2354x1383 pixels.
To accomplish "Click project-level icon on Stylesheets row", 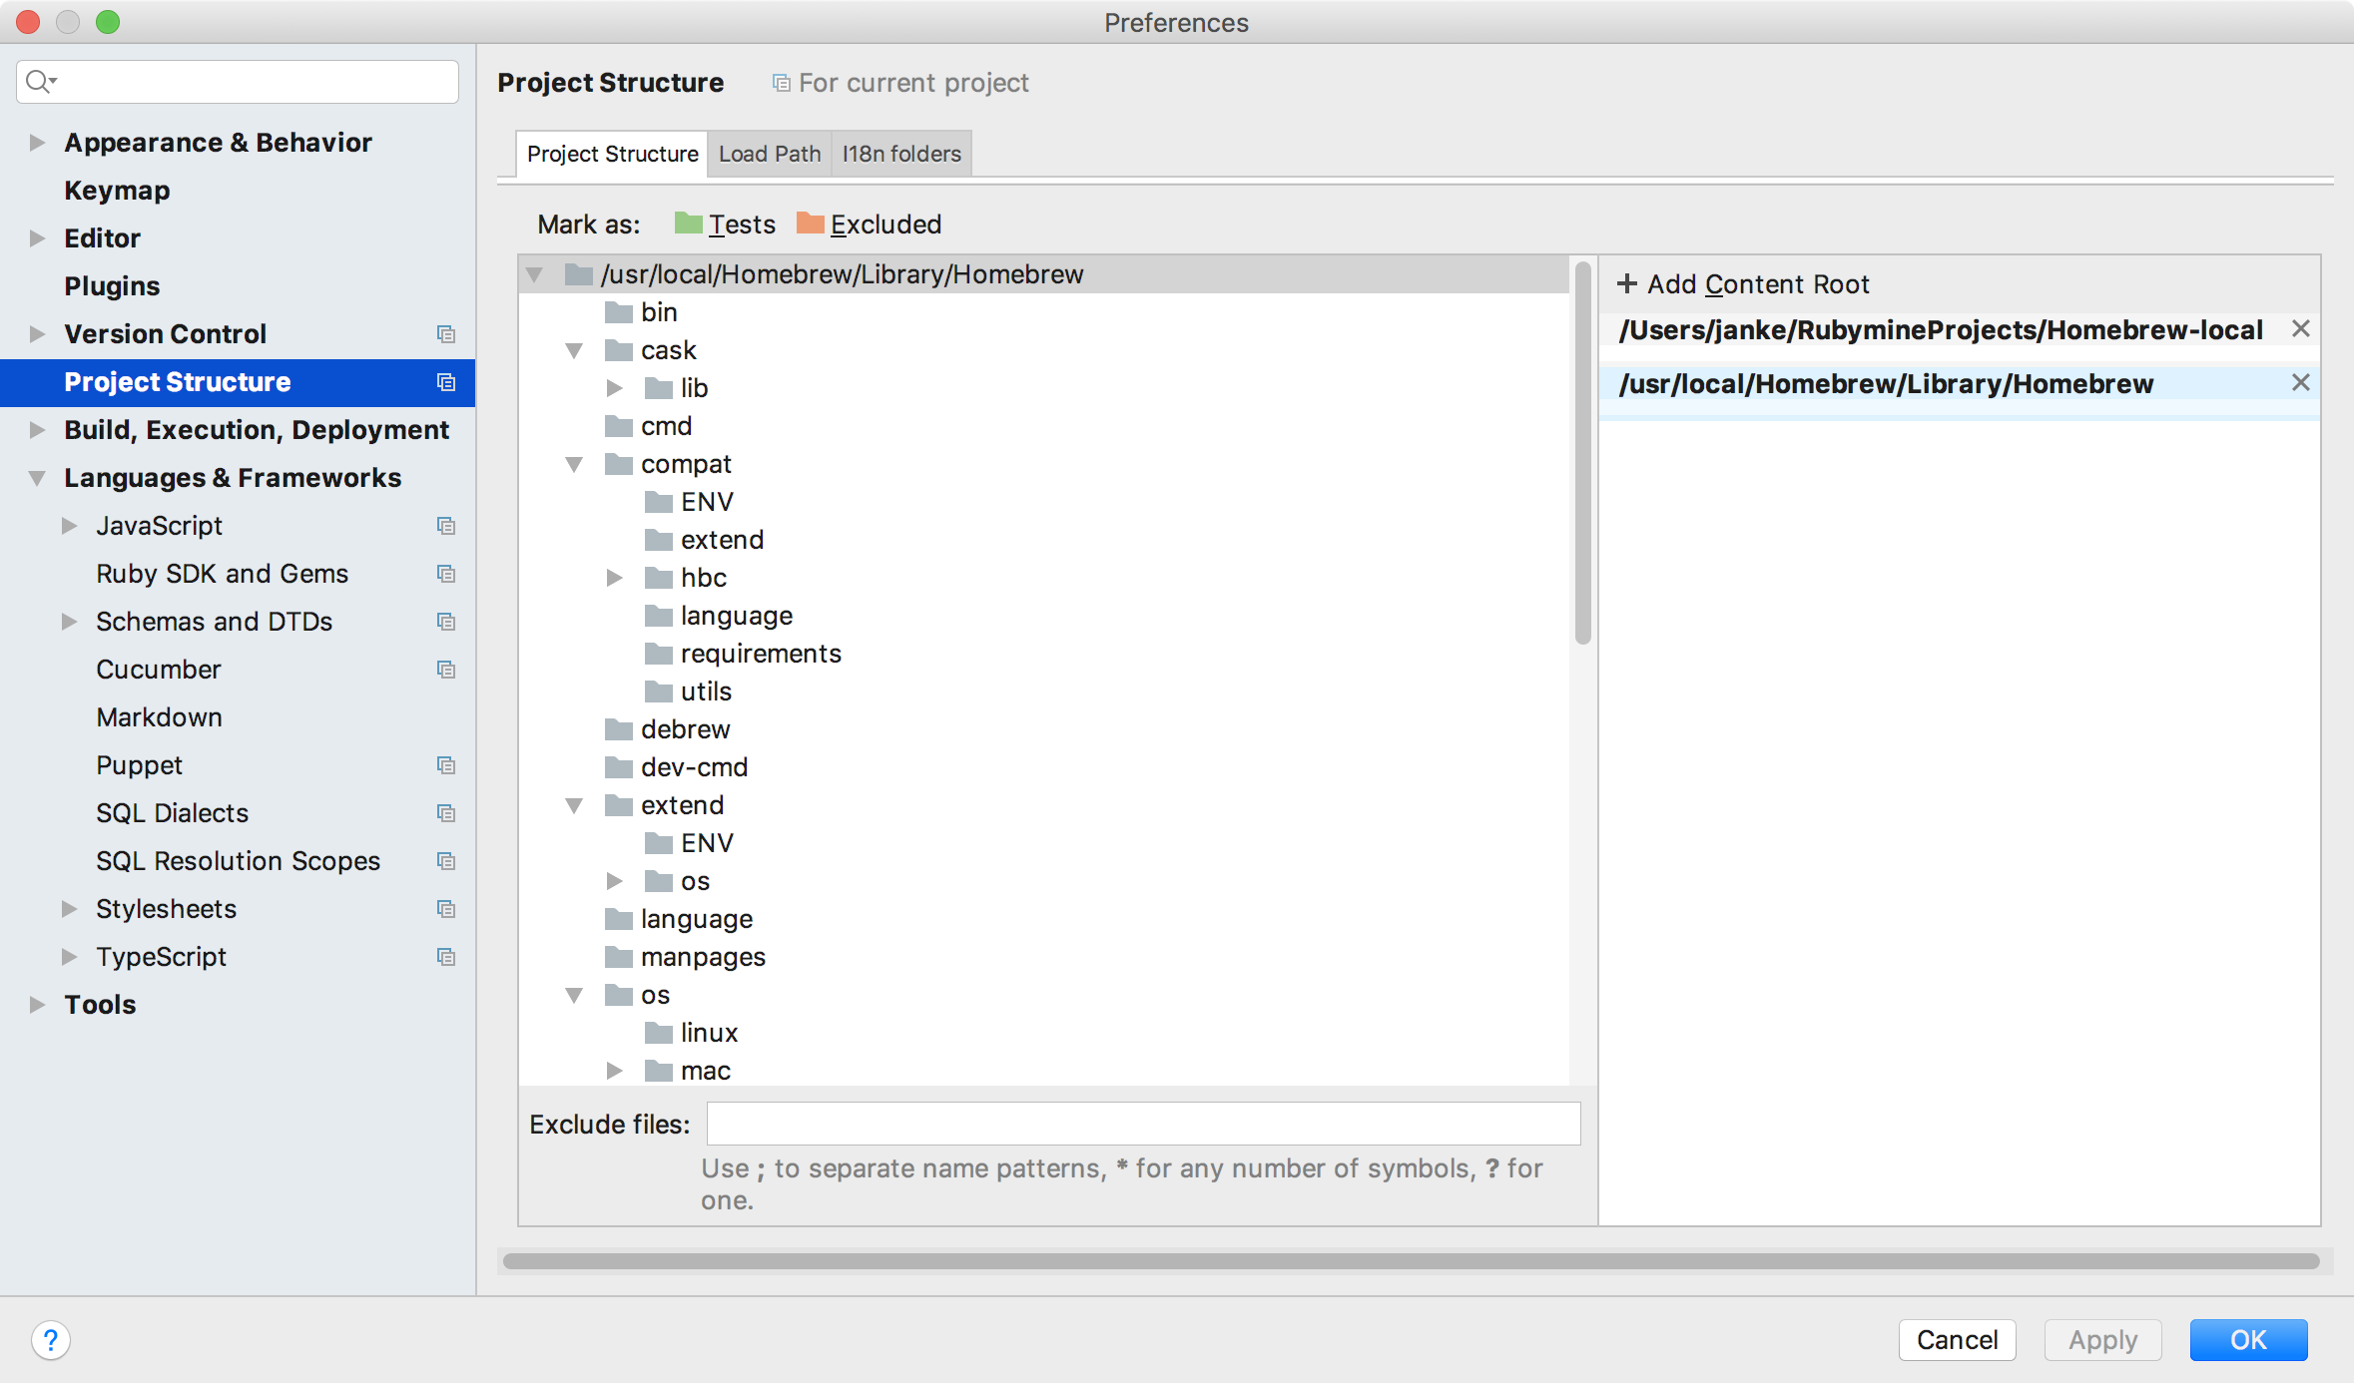I will 446,909.
